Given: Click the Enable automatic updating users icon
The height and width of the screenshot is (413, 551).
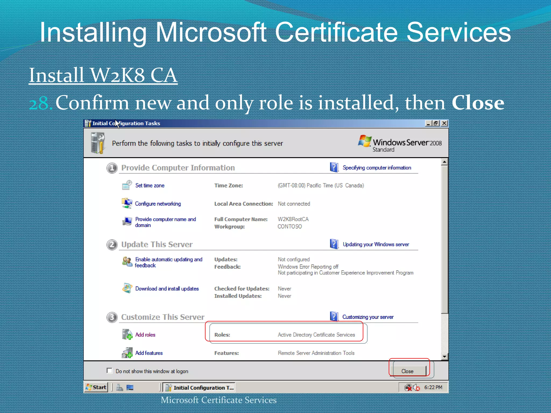Looking at the screenshot, I should 127,261.
